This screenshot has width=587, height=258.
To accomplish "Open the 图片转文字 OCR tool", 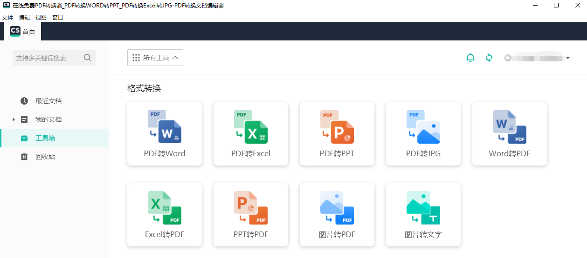I will click(423, 215).
